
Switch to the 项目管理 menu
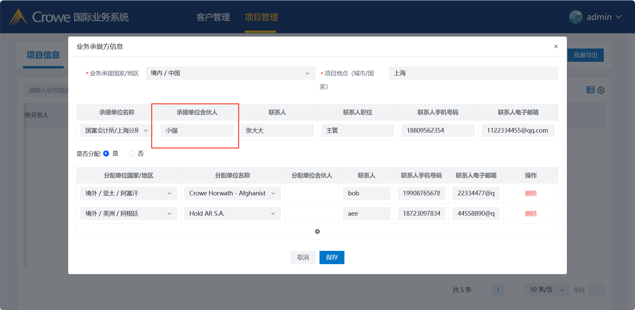[x=261, y=17]
